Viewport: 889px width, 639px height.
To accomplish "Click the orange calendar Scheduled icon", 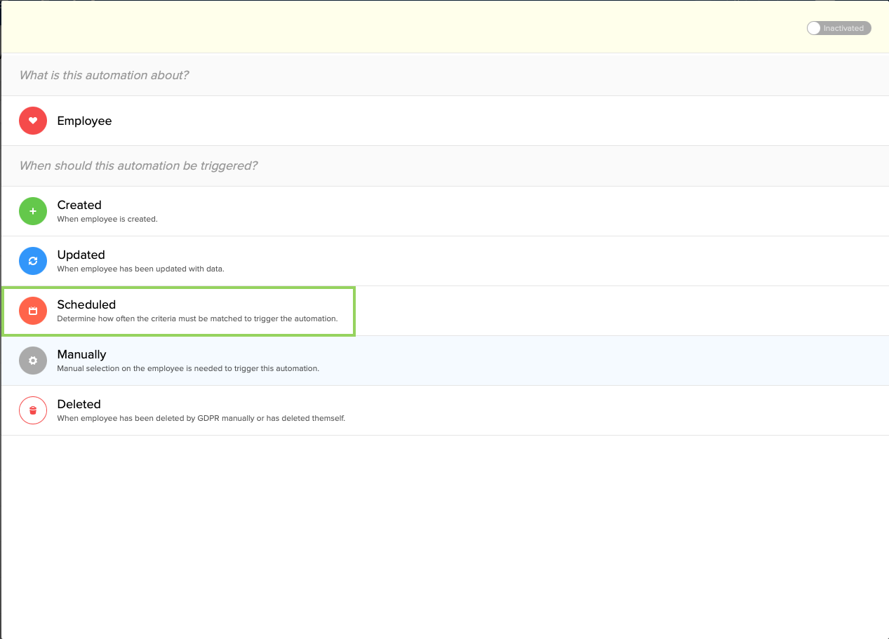I will [33, 311].
